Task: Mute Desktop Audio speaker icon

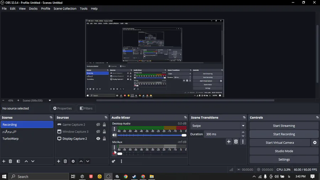Action: pos(114,135)
